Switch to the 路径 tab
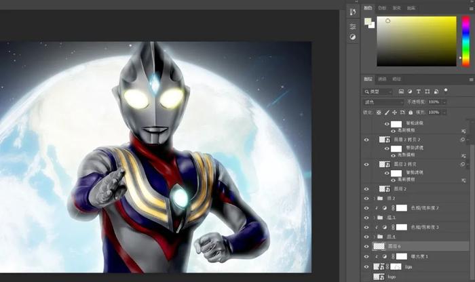 click(x=396, y=79)
